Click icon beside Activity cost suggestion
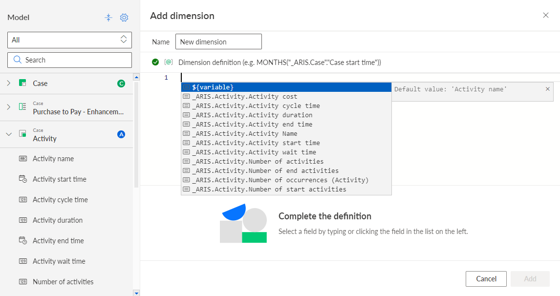This screenshot has height=296, width=560. click(x=186, y=96)
